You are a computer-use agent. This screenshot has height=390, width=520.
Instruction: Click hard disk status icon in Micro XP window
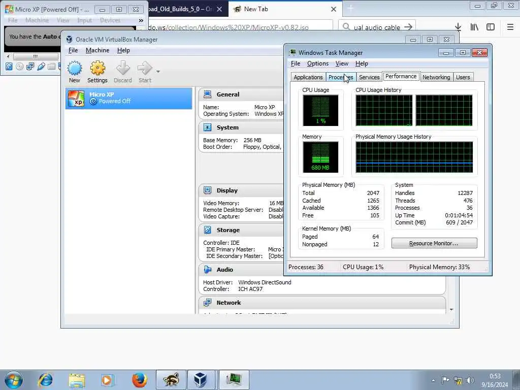tap(9, 67)
